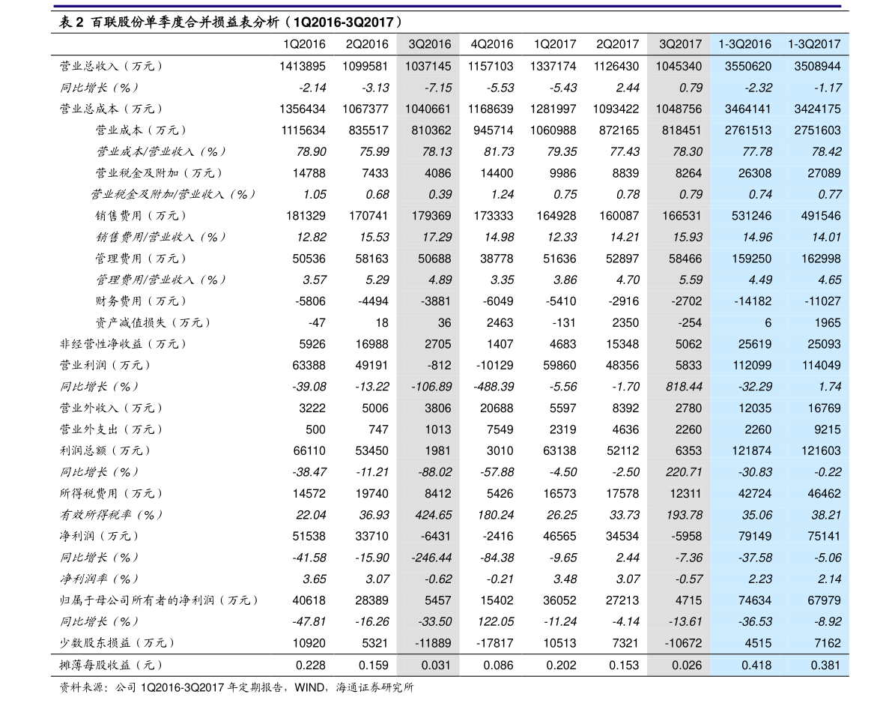Click row label 所得税费用（万元）

pyautogui.click(x=111, y=494)
